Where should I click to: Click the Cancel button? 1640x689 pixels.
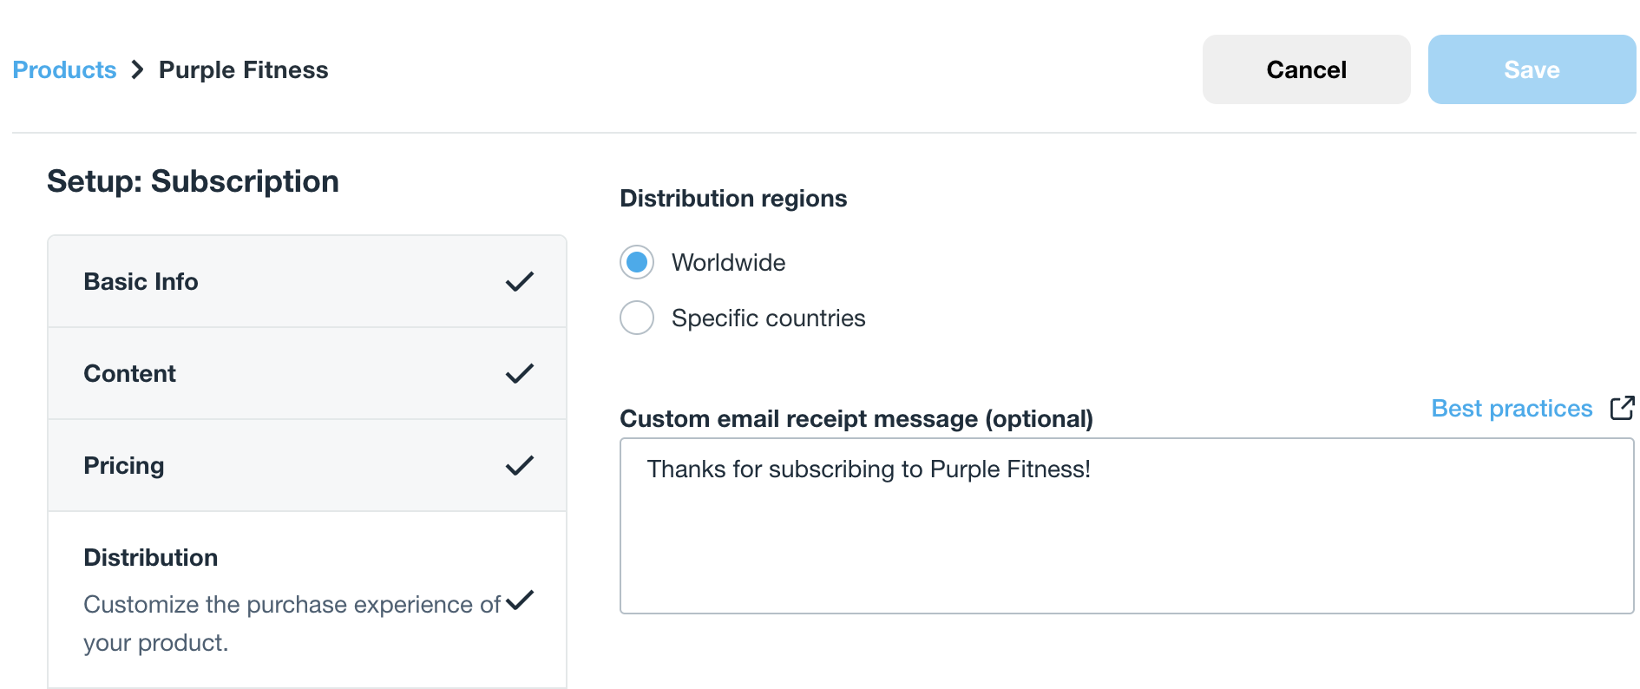(1306, 69)
